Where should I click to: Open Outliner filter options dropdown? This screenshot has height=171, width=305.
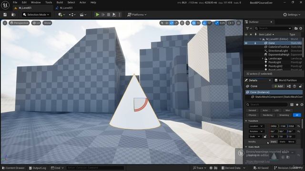(x=249, y=28)
